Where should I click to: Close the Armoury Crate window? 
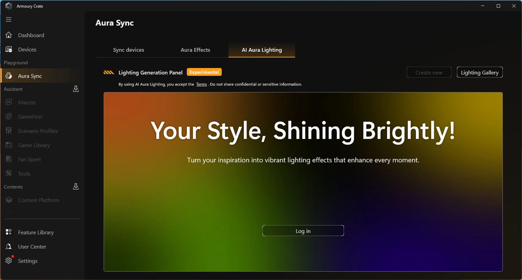(x=514, y=6)
